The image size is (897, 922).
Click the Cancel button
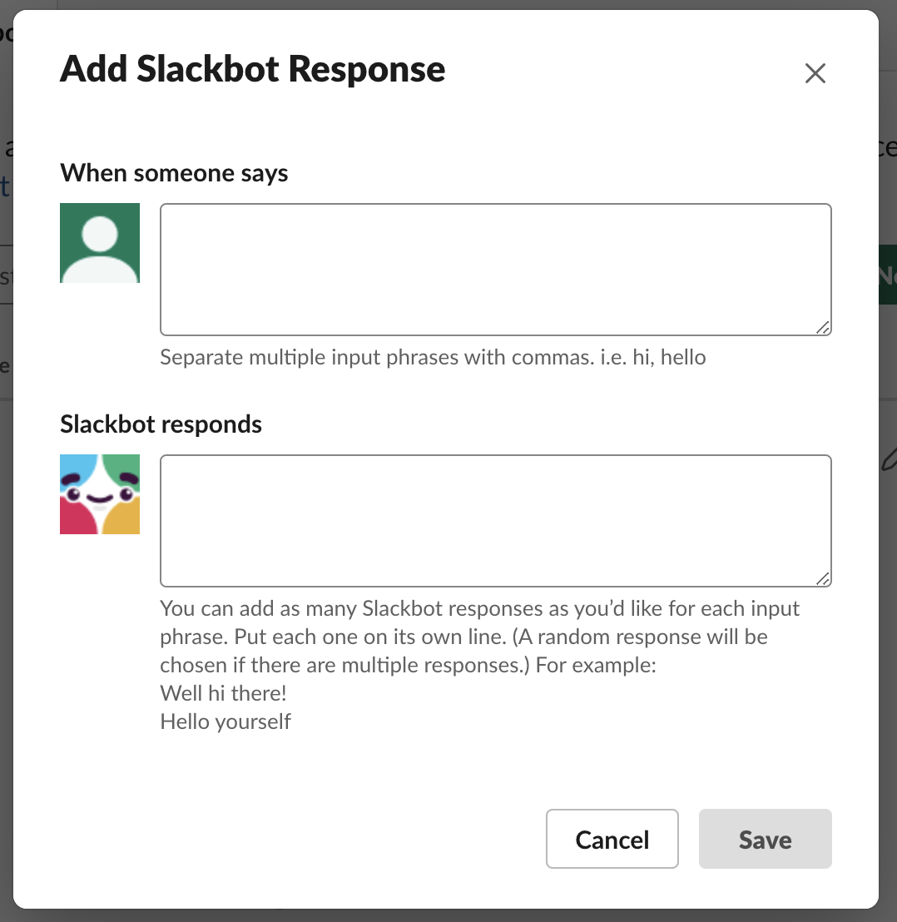[612, 839]
